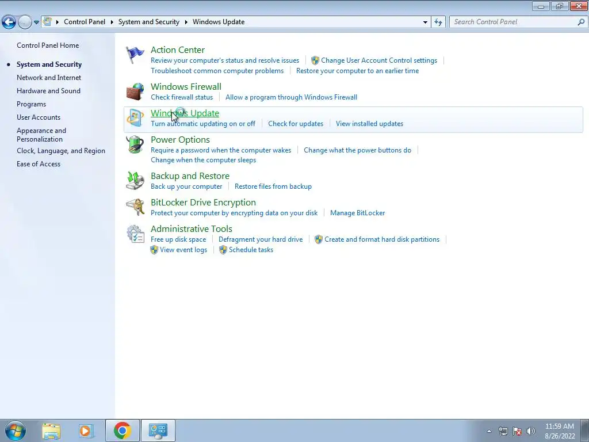Show hidden icons in system tray
589x442 pixels.
(489, 431)
